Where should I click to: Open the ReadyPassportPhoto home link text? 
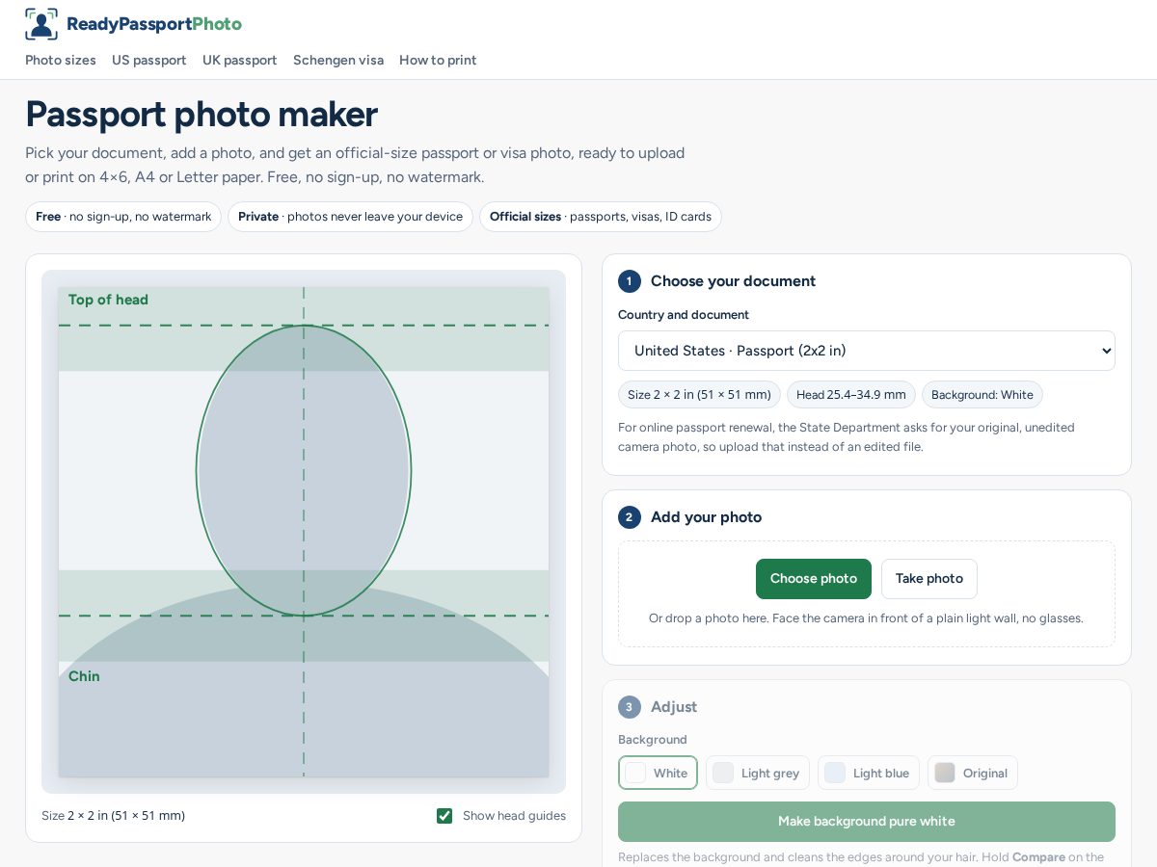[x=154, y=24]
